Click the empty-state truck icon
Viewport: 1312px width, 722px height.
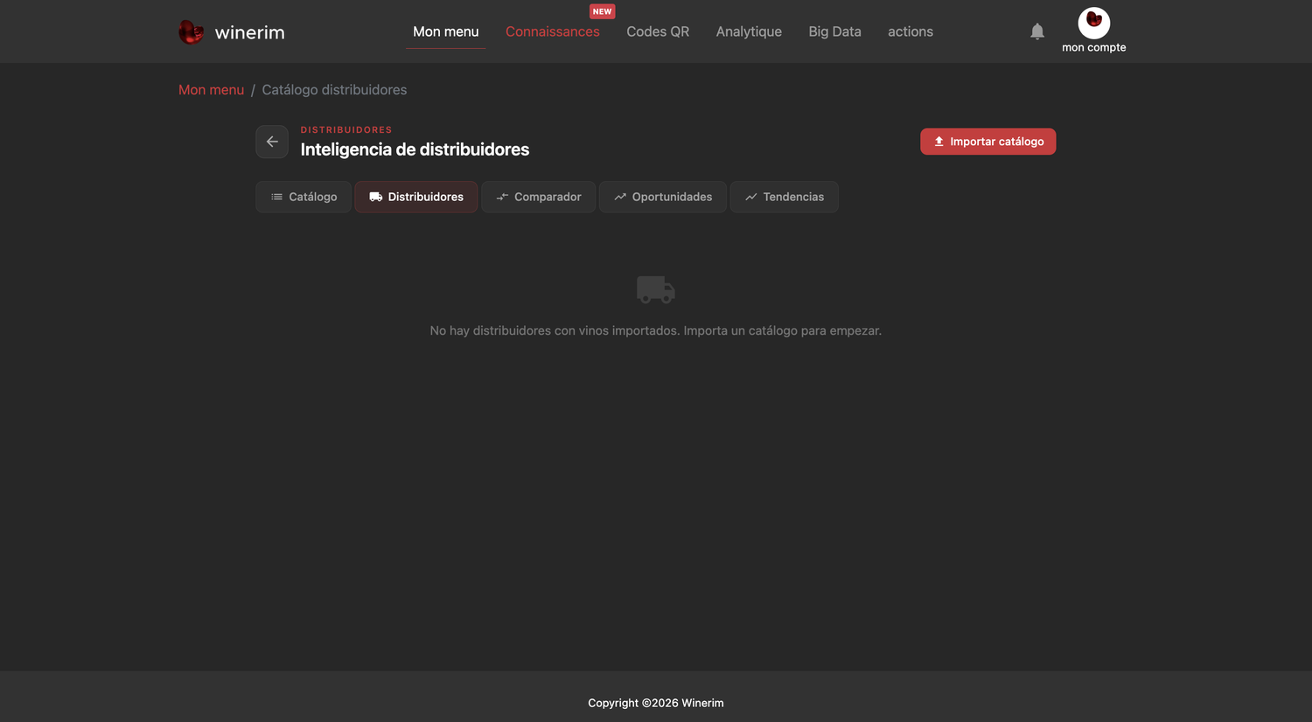pos(656,289)
